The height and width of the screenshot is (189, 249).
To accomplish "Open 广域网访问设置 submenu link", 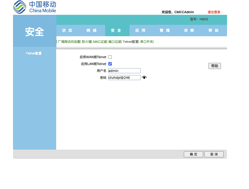I will pos(69,42).
